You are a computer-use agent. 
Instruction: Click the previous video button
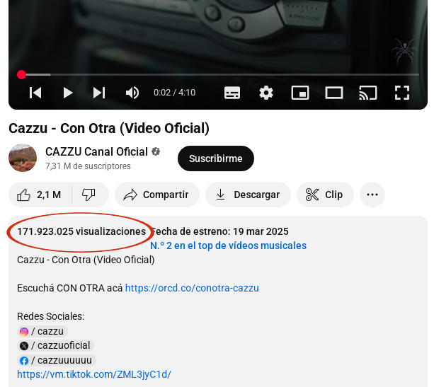[35, 93]
